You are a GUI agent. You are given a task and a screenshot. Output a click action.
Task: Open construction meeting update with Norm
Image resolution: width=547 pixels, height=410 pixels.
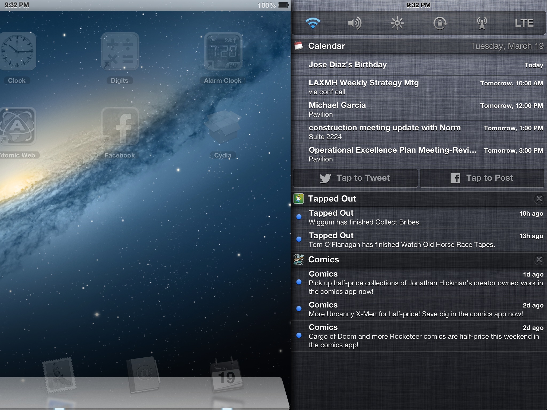(419, 132)
